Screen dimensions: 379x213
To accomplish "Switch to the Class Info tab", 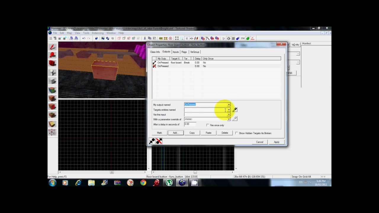I will pos(155,52).
